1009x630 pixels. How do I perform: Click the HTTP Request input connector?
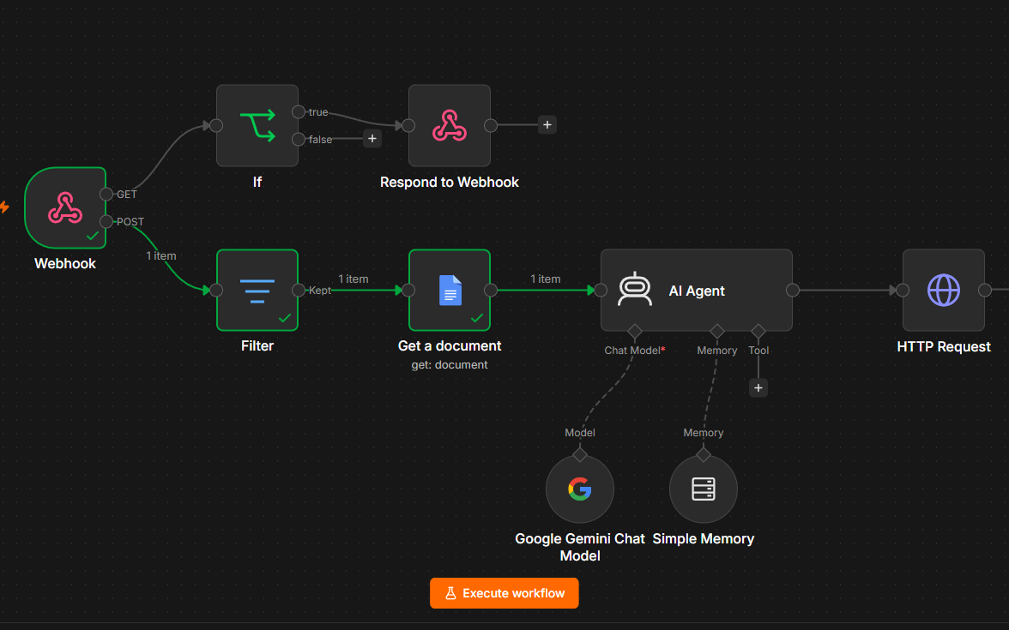(x=903, y=290)
